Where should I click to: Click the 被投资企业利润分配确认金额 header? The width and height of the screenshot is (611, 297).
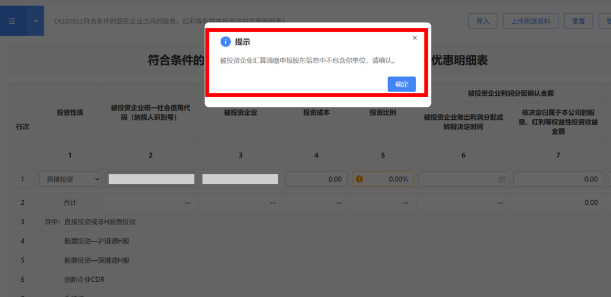511,93
